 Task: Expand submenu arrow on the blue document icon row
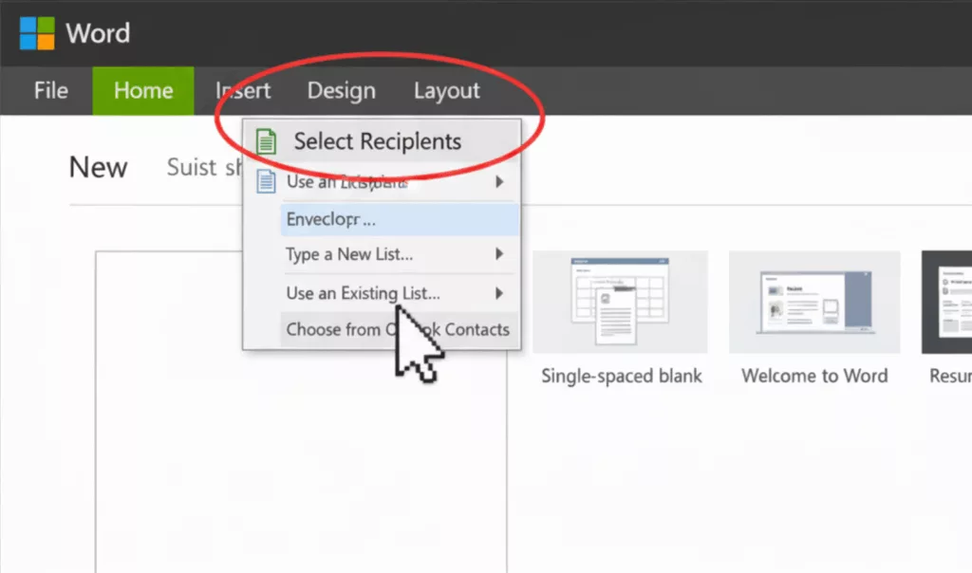pyautogui.click(x=499, y=181)
